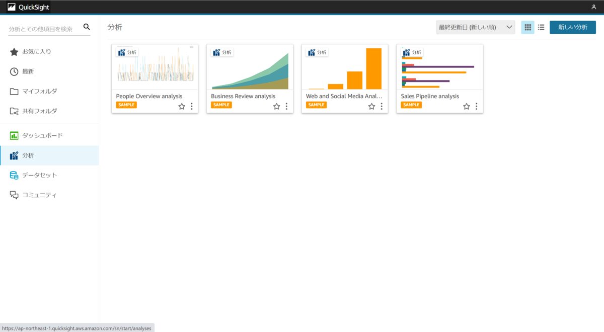The image size is (604, 332).
Task: Star the Business Review analysis
Action: coord(276,106)
